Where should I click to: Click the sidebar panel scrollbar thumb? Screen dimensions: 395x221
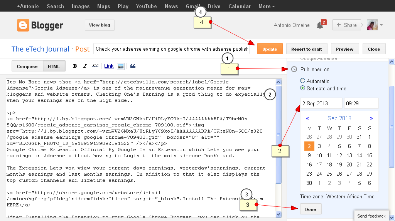[392, 126]
